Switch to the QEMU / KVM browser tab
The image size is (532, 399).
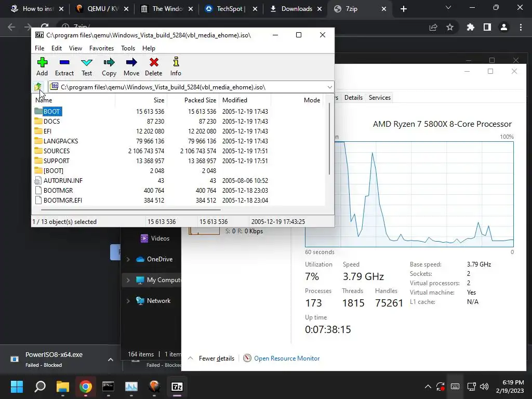pos(101,9)
